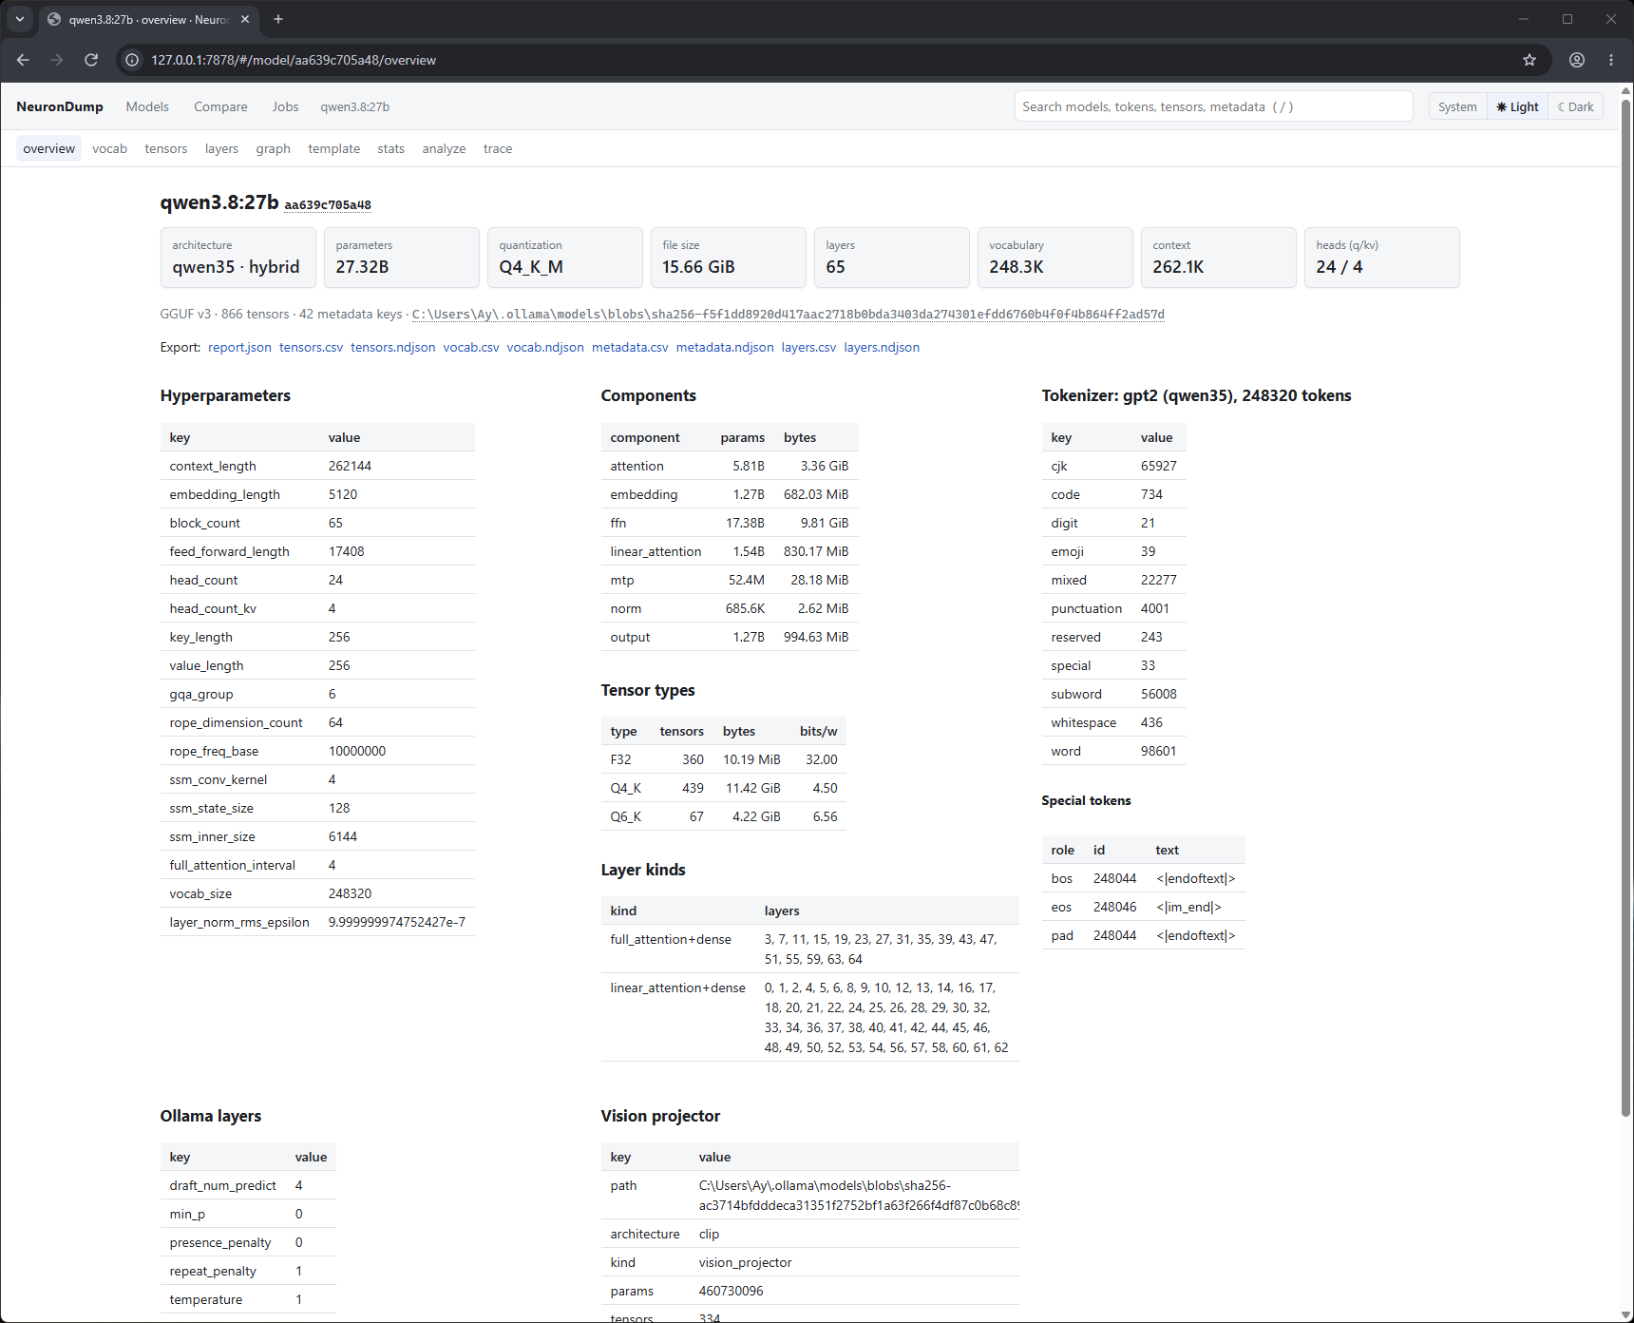The width and height of the screenshot is (1634, 1323).
Task: Reload the current page
Action: click(x=91, y=60)
